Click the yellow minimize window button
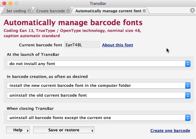The width and height of the screenshot is (196, 139). (10, 3)
